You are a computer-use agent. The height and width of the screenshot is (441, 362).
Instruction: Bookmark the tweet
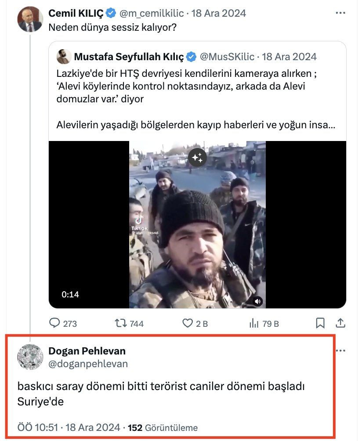pyautogui.click(x=320, y=324)
